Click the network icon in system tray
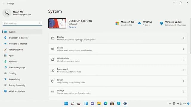The image size is (191, 107). coord(174,103)
